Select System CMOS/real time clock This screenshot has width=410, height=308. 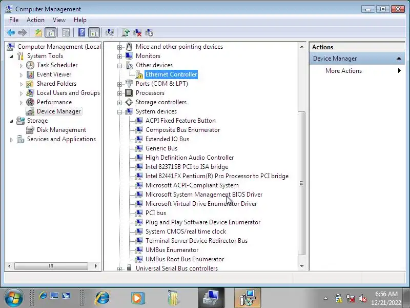pos(186,232)
